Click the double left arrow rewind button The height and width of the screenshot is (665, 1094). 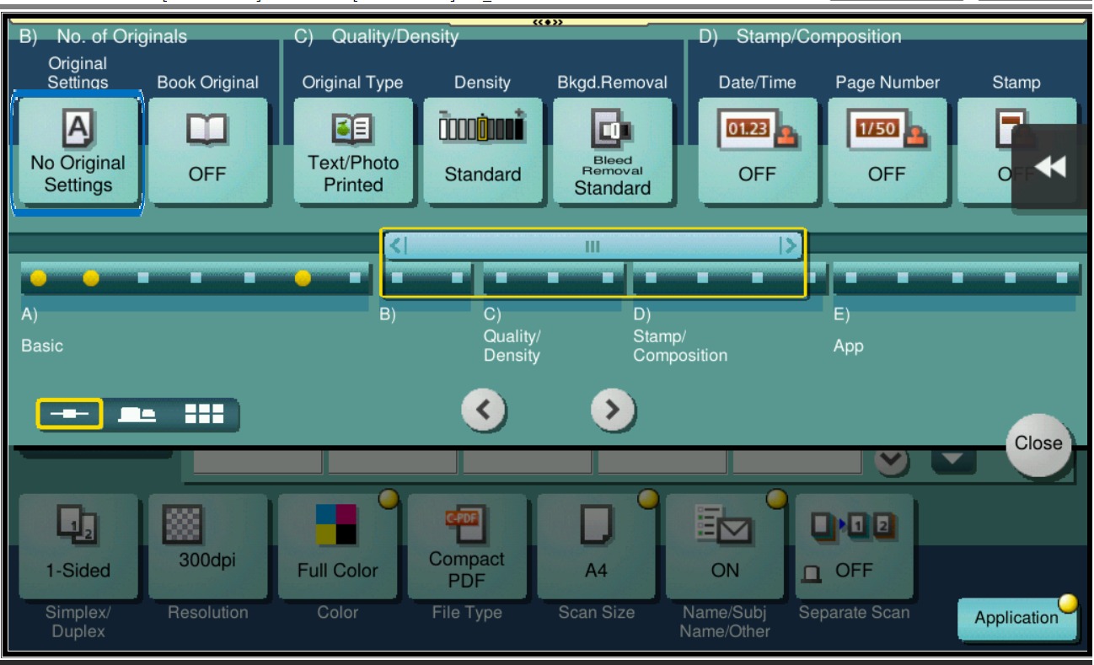click(1050, 167)
